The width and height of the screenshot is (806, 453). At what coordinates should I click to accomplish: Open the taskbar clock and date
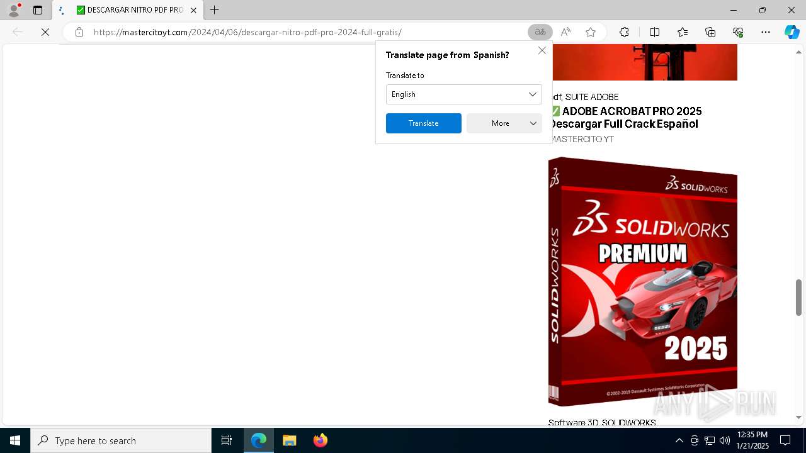point(752,440)
